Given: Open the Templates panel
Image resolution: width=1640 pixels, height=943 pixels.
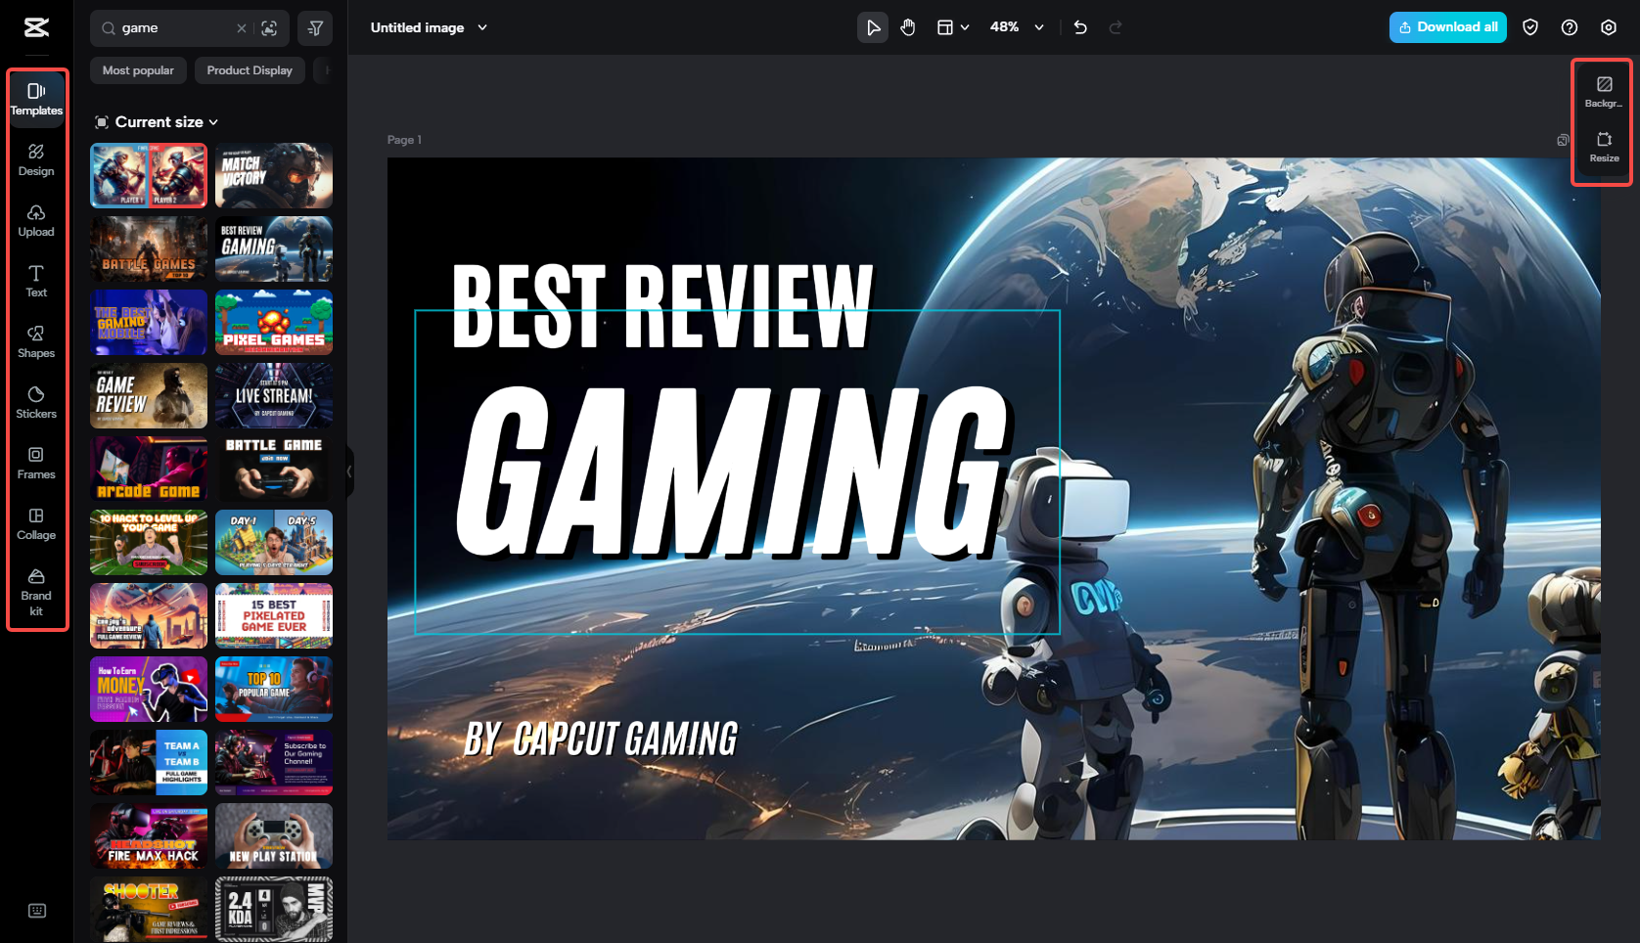Looking at the screenshot, I should pos(36,99).
